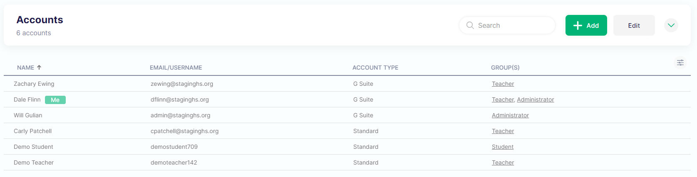Viewport: 697px width, 177px height.
Task: Open Zachary Ewing's Teacher group link
Action: [x=503, y=84]
